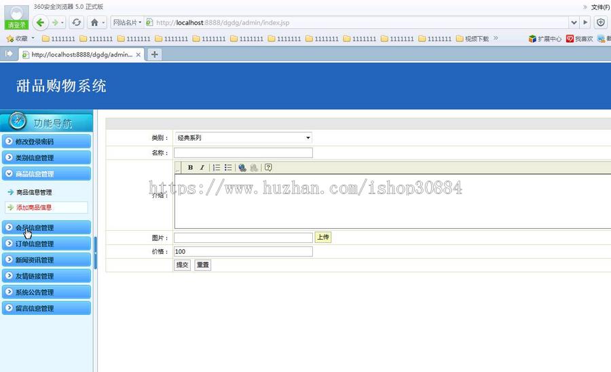Click the 上传 upload button
The image size is (611, 372).
[323, 237]
